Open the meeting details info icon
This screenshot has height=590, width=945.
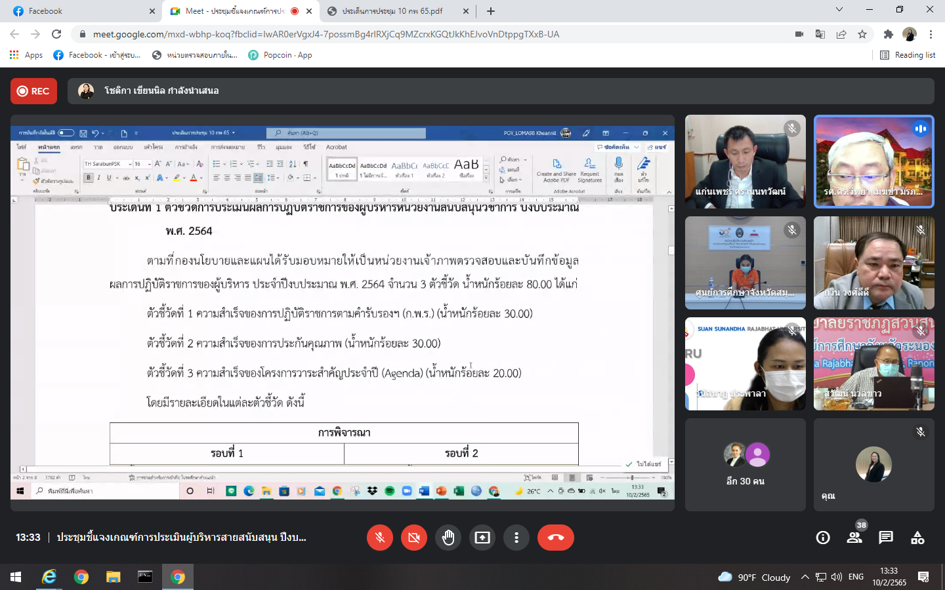[x=823, y=538]
